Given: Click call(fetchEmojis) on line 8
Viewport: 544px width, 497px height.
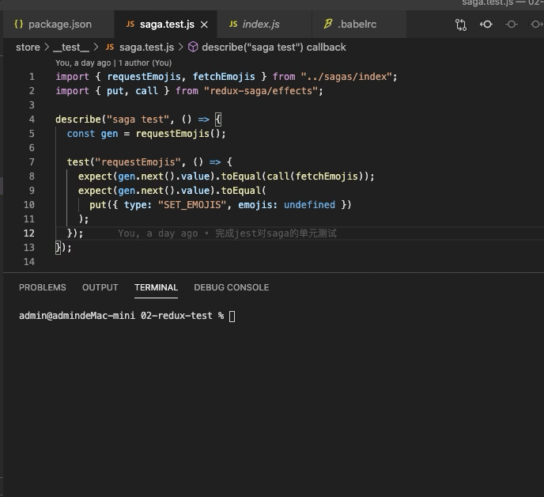Looking at the screenshot, I should click(315, 176).
